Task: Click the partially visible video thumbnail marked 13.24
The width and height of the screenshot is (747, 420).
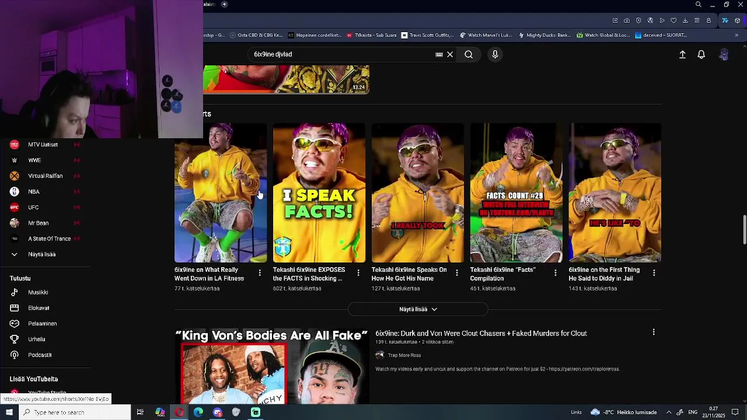Action: 286,79
